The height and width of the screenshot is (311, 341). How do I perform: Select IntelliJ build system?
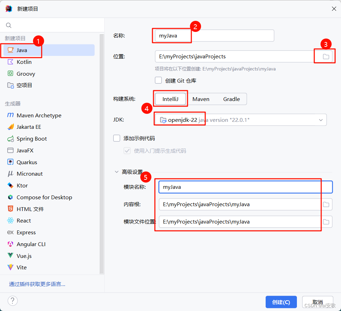pyautogui.click(x=170, y=99)
